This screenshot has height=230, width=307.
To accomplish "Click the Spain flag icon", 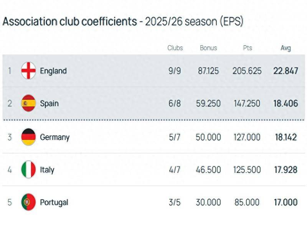I will pyautogui.click(x=28, y=103).
